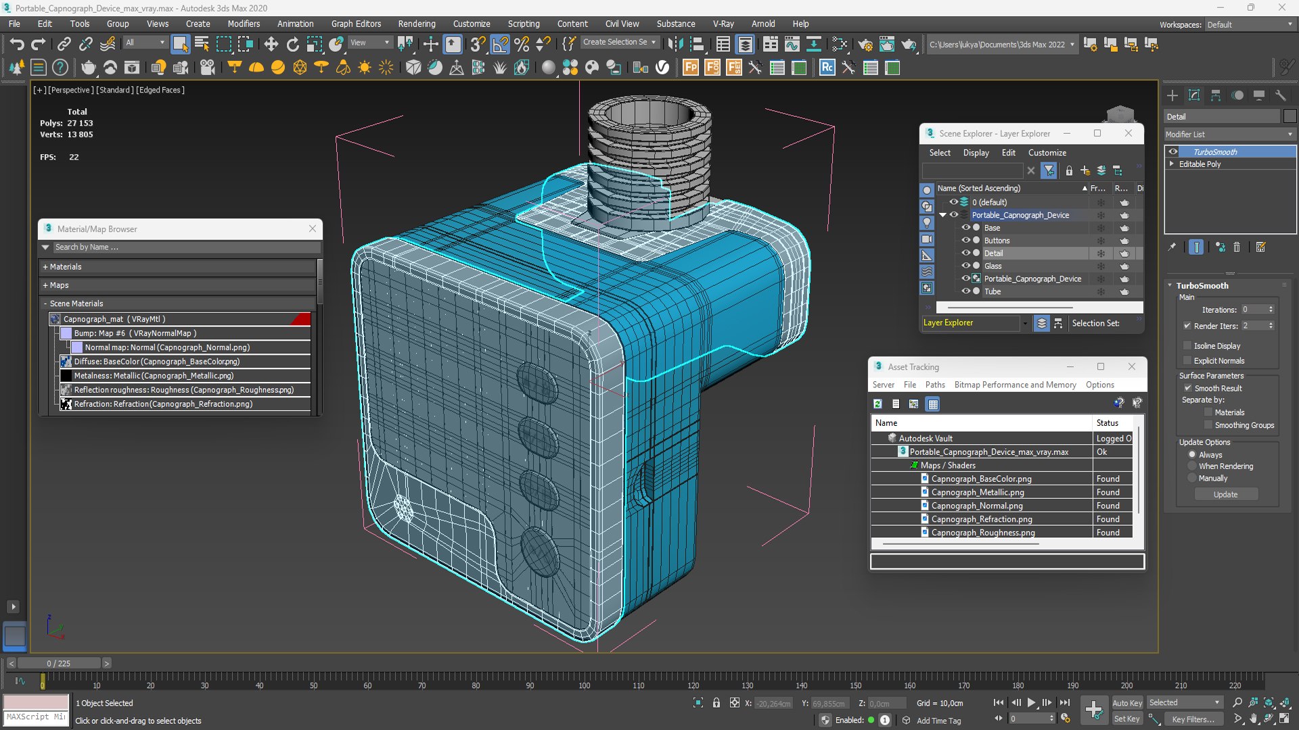Viewport: 1299px width, 730px height.
Task: Select the When Rendering radio button
Action: point(1192,466)
